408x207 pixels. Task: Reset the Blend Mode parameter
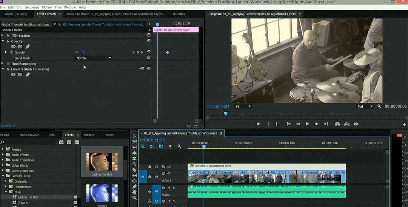pyautogui.click(x=149, y=58)
